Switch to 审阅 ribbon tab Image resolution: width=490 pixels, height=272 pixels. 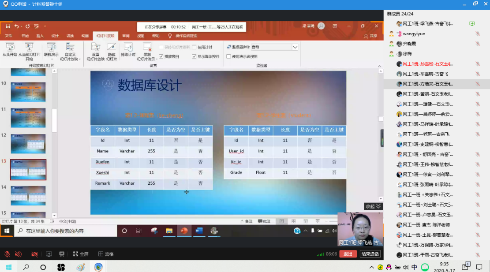[126, 36]
